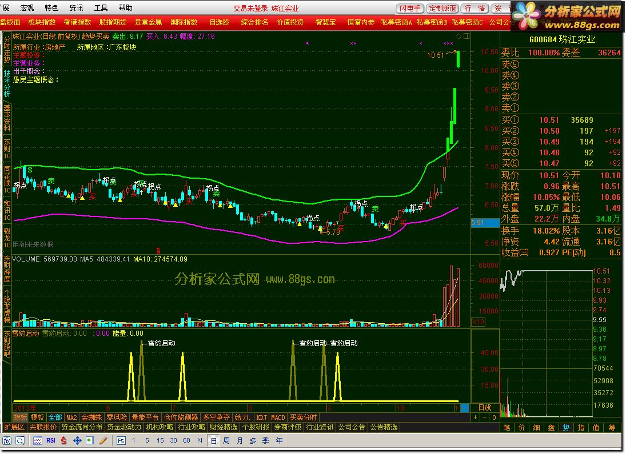Switch to 季 quarterly period
Image resolution: width=626 pixels, height=454 pixels.
(x=266, y=440)
